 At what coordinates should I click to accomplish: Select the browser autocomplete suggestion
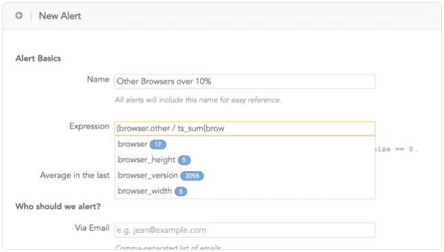(245, 144)
